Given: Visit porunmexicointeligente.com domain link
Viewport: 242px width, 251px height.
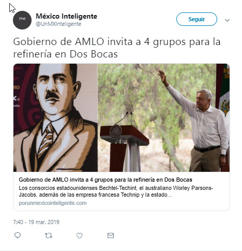Looking at the screenshot, I should (53, 203).
